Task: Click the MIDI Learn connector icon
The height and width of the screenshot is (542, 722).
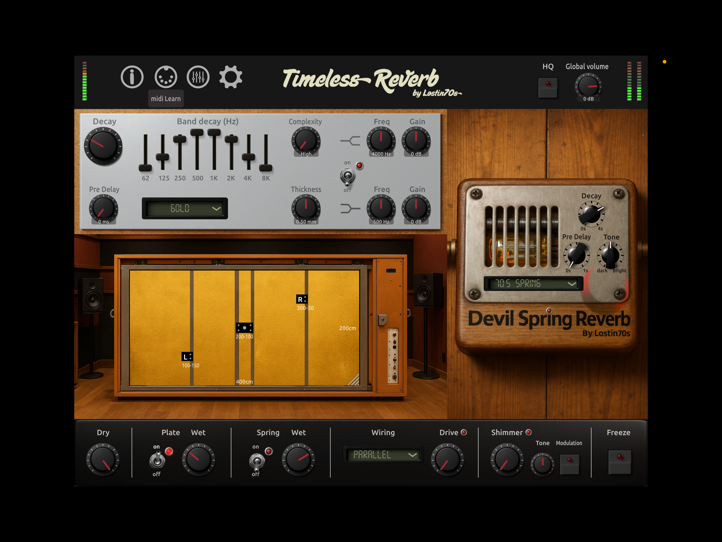Action: 166,77
